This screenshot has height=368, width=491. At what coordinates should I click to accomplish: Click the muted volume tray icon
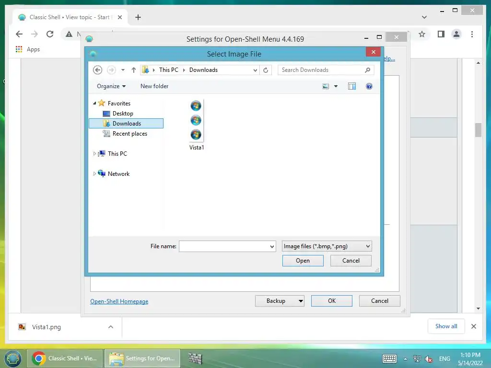click(x=429, y=359)
